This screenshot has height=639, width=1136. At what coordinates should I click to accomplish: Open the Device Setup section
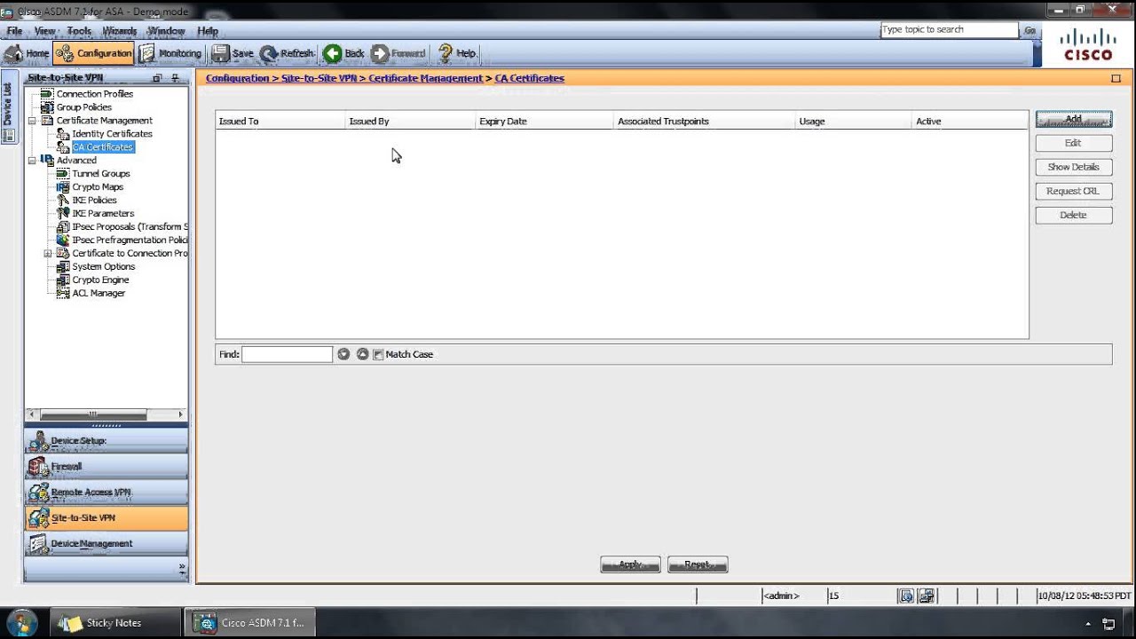coord(106,441)
